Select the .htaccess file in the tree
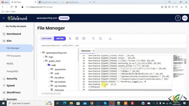Image resolution: width=189 pixels, height=106 pixels. (59, 90)
